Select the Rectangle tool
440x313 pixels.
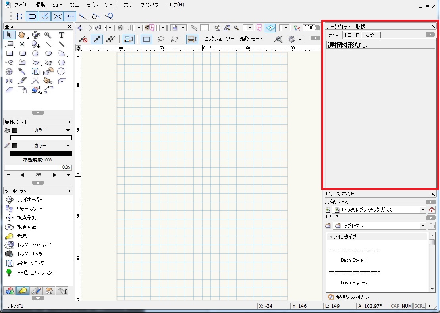tap(9, 53)
